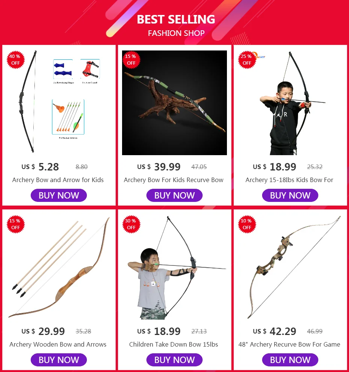Image resolution: width=349 pixels, height=372 pixels.
Task: Buy the Archery Wooden Bow and Arrows
Action: pos(59,360)
